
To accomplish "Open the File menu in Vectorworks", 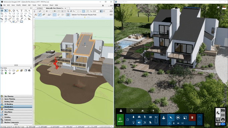I will tap(4, 5).
